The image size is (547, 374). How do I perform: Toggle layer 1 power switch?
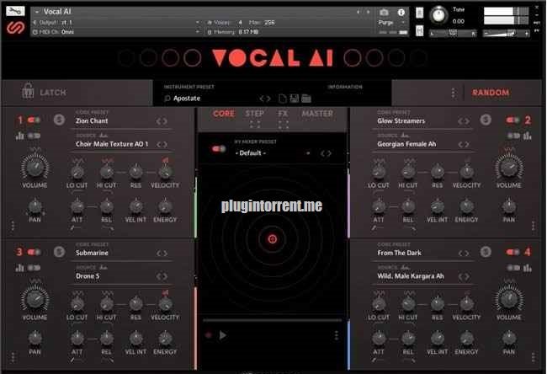point(35,120)
